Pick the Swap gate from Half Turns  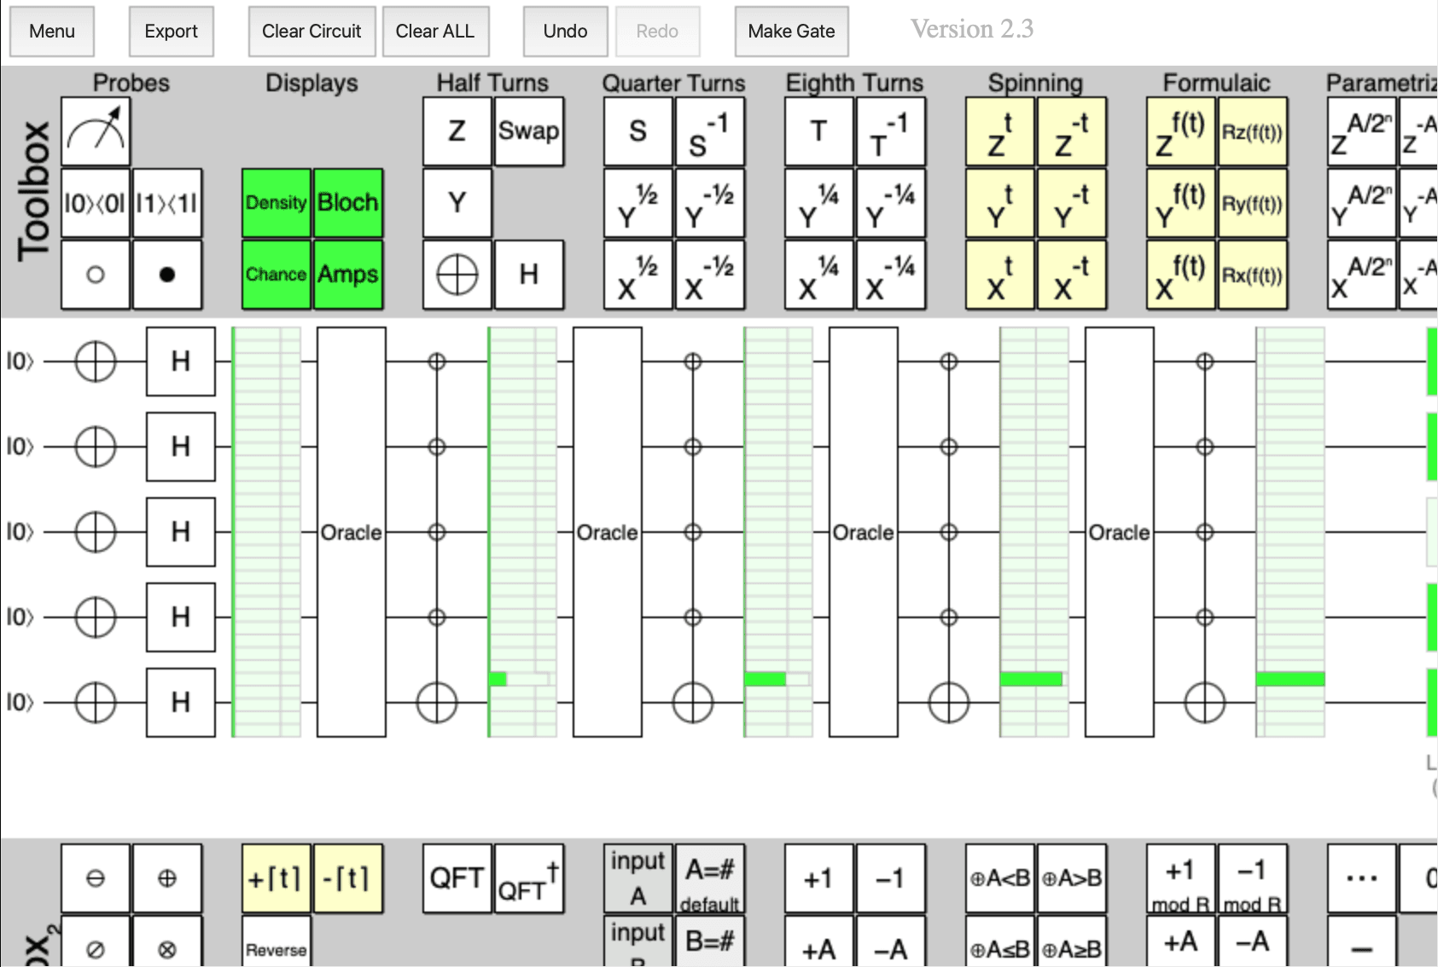point(528,131)
